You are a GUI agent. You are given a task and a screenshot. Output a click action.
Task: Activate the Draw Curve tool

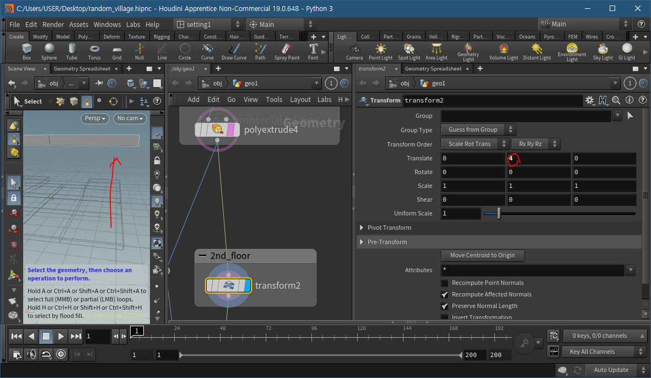234,52
